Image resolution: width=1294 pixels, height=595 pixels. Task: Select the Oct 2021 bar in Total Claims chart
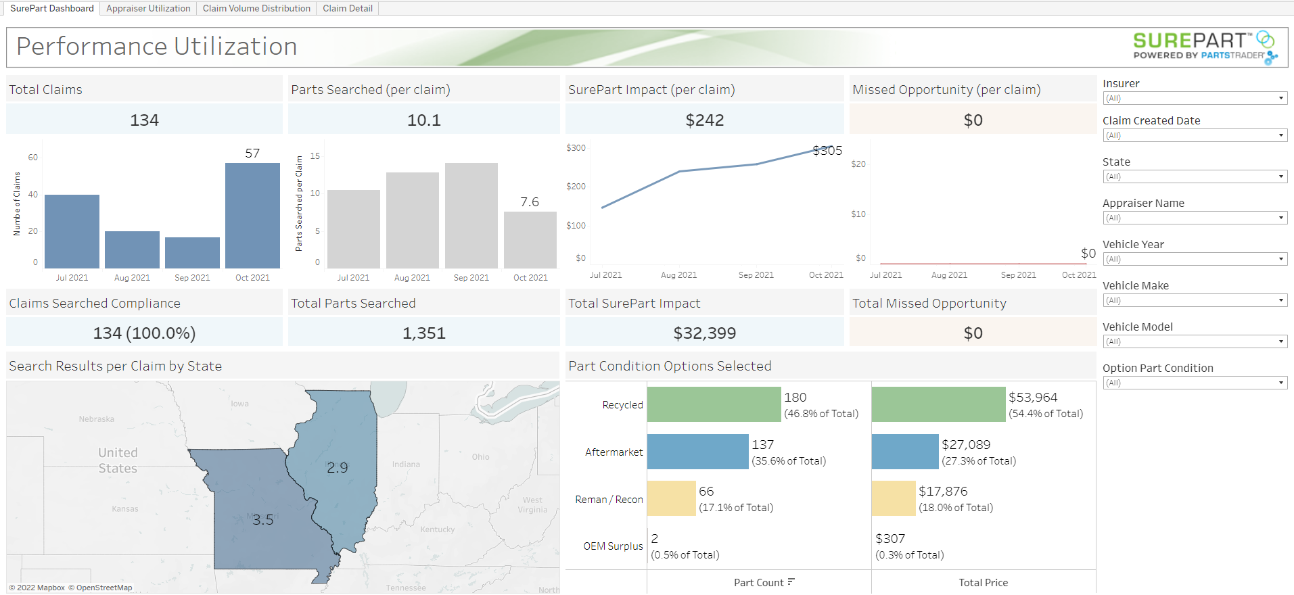coord(252,216)
